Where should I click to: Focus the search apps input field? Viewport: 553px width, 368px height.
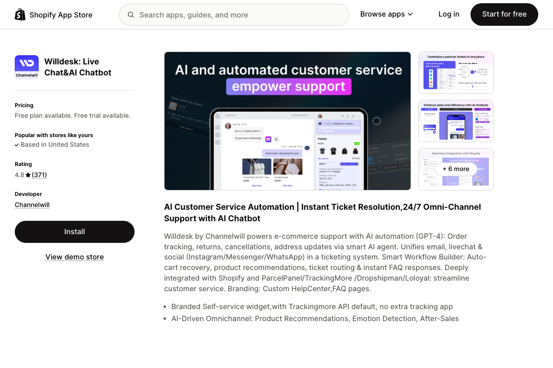click(x=240, y=15)
